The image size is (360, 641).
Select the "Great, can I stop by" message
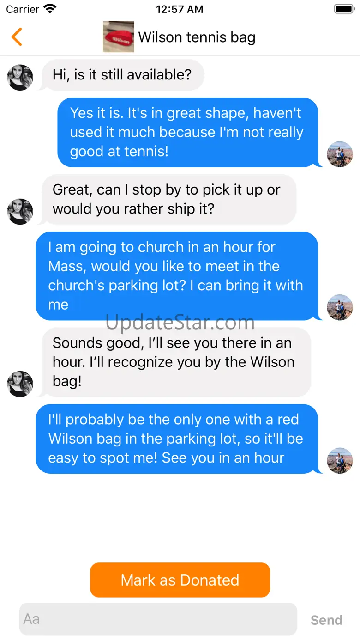pyautogui.click(x=168, y=199)
